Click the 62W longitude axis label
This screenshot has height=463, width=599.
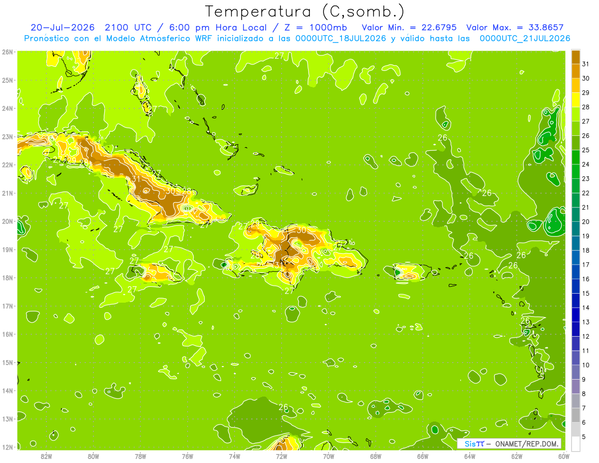click(x=517, y=456)
